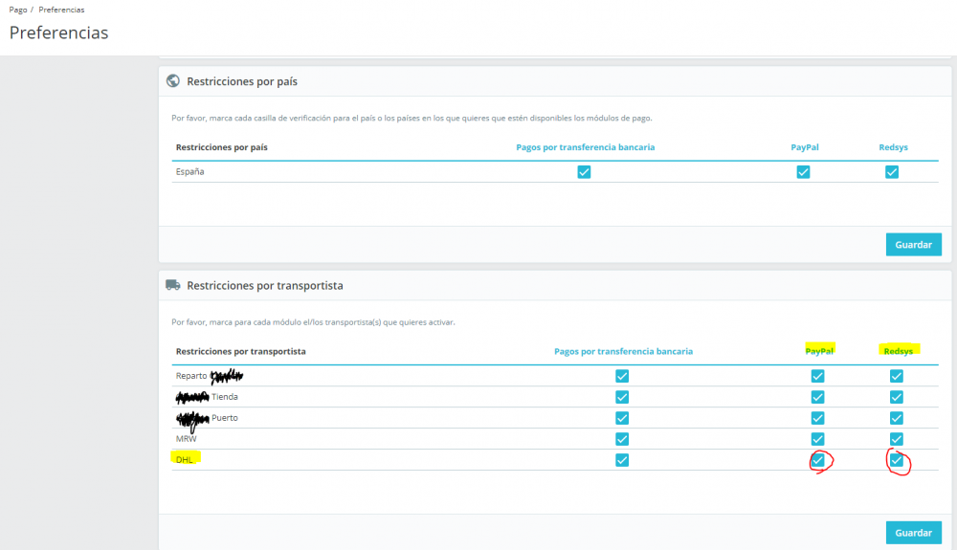Click the truck icon beside Restricciones por transportista
The image size is (957, 550).
coord(172,285)
